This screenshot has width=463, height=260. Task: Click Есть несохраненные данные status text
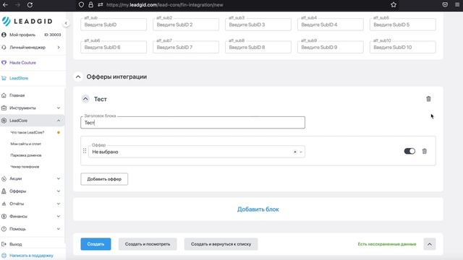387,244
